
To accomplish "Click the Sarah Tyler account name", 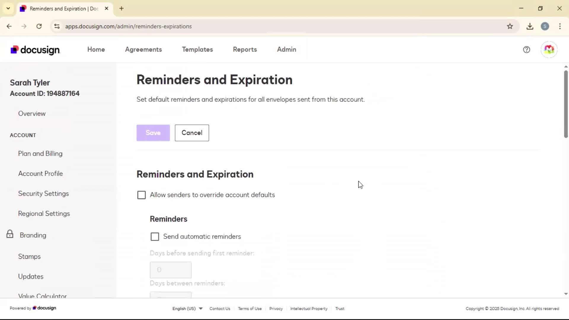I will coord(30,83).
